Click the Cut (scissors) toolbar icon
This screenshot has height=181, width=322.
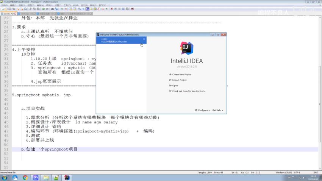31,9
